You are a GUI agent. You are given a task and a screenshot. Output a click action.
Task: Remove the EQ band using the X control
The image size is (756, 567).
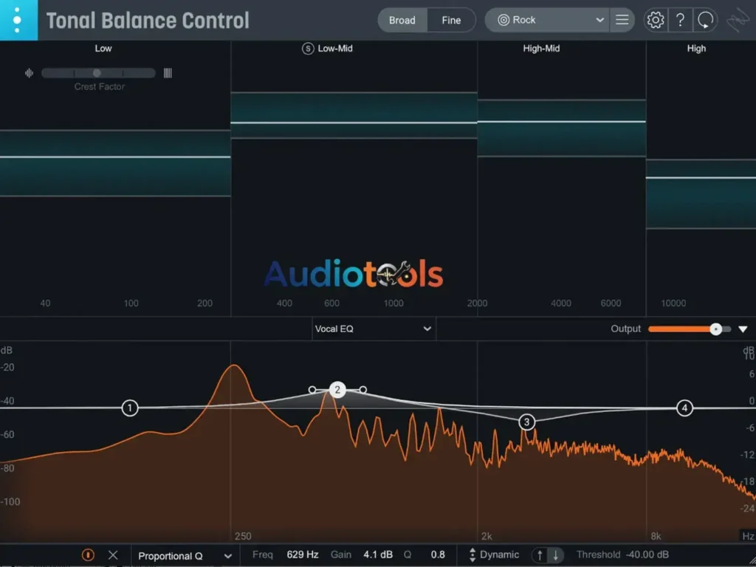[112, 554]
